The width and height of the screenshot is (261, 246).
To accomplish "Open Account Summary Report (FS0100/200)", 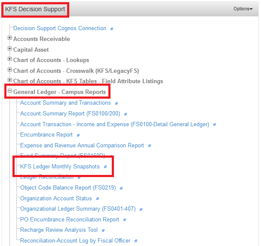I will 70,114.
